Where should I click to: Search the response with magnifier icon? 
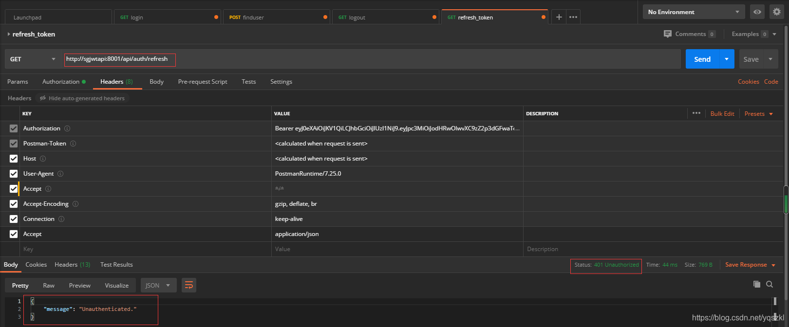click(x=770, y=284)
